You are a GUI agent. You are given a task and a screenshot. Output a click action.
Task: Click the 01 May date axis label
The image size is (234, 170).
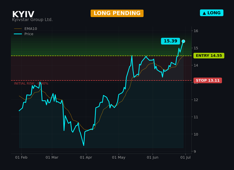tap(118, 157)
